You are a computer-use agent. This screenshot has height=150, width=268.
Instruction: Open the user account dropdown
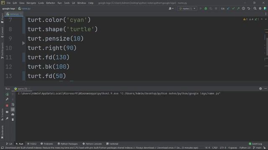[171, 8]
